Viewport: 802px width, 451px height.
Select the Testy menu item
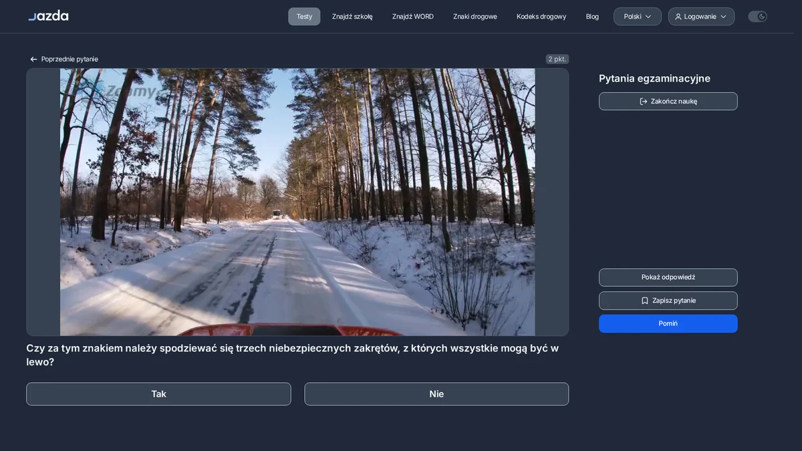tap(304, 17)
